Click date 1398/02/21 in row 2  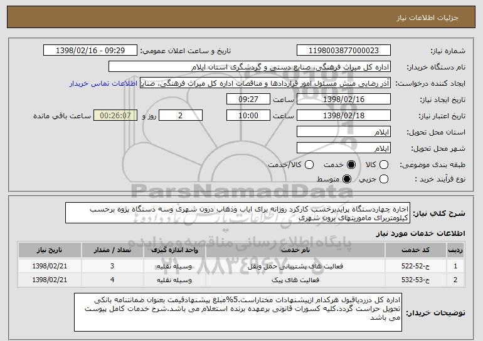coord(50,280)
